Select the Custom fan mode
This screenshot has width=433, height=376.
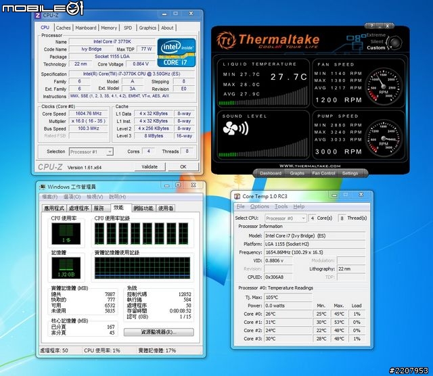coord(376,48)
